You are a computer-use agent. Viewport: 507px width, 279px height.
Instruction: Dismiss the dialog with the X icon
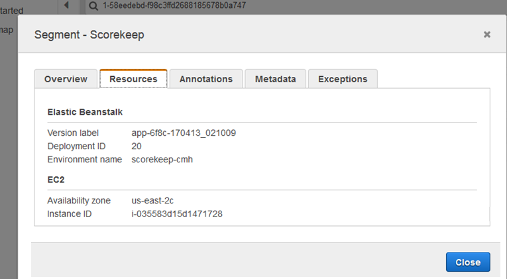click(487, 34)
